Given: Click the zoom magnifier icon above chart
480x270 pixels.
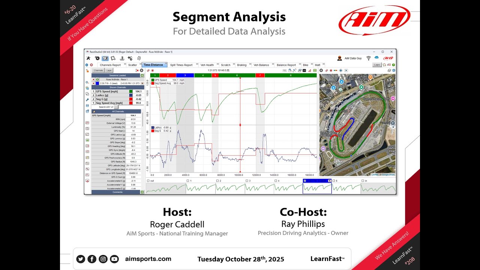Looking at the screenshot, I should (x=290, y=70).
